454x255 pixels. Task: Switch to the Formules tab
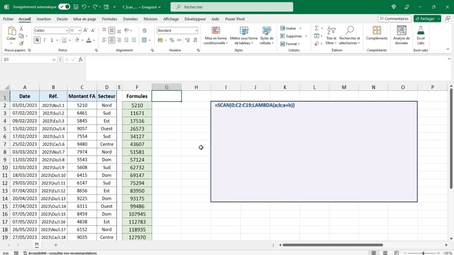coord(109,19)
